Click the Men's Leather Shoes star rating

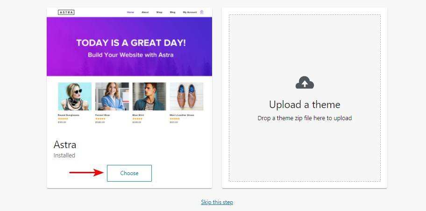(x=174, y=119)
